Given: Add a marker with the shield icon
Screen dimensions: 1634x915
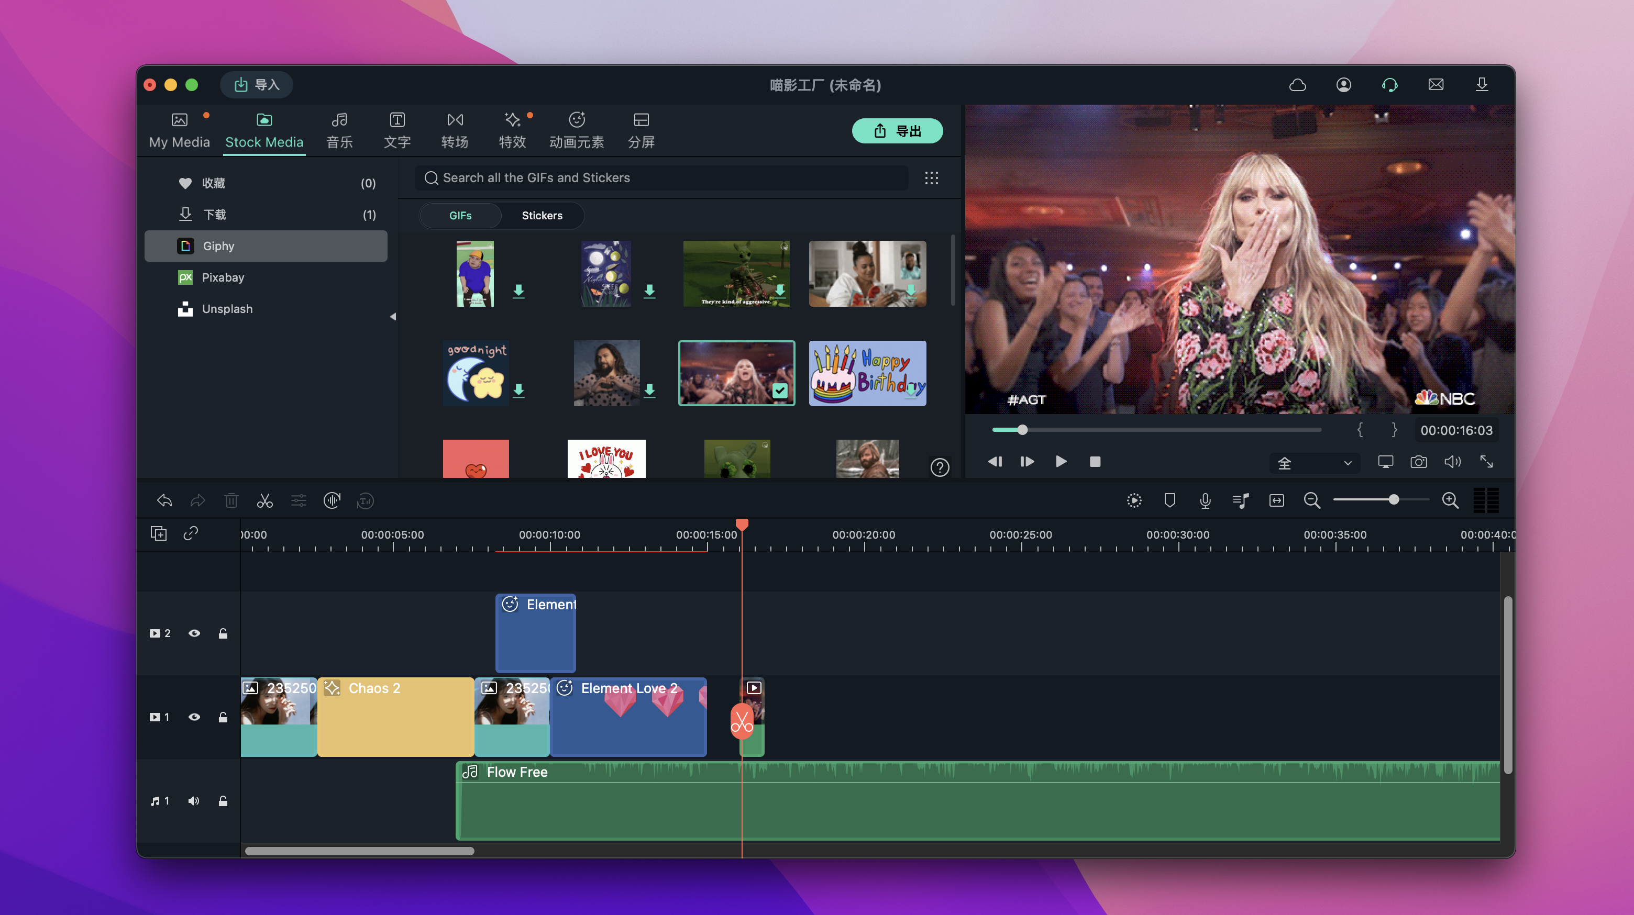Looking at the screenshot, I should (x=1169, y=501).
